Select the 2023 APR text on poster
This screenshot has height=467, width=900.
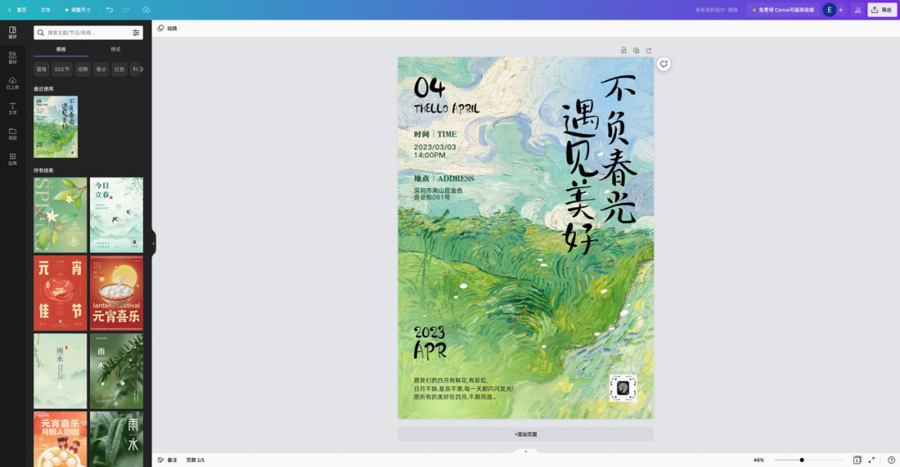(430, 342)
